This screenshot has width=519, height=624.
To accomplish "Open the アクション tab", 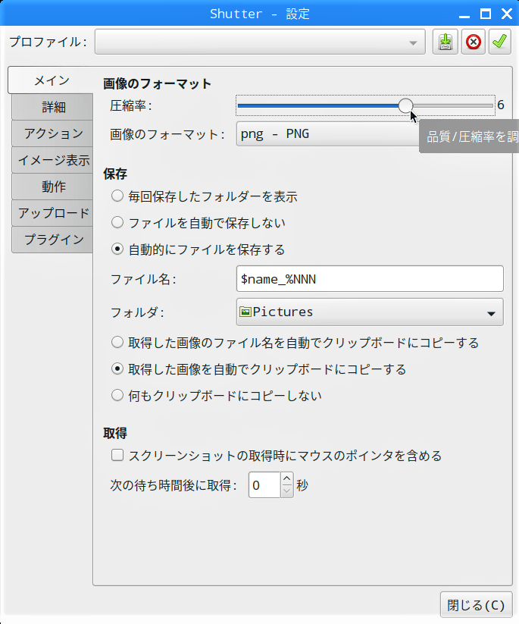I will tap(52, 133).
